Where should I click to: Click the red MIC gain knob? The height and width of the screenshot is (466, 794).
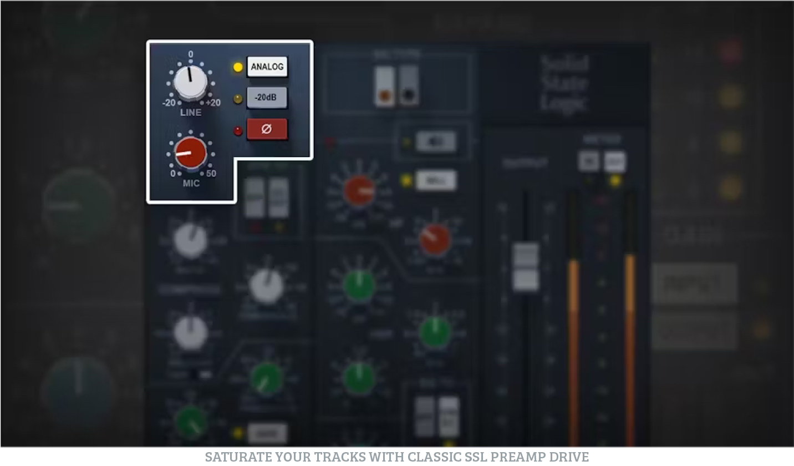pyautogui.click(x=190, y=153)
